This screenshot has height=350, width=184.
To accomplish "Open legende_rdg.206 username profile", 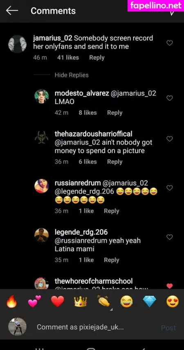I will [x=81, y=232].
